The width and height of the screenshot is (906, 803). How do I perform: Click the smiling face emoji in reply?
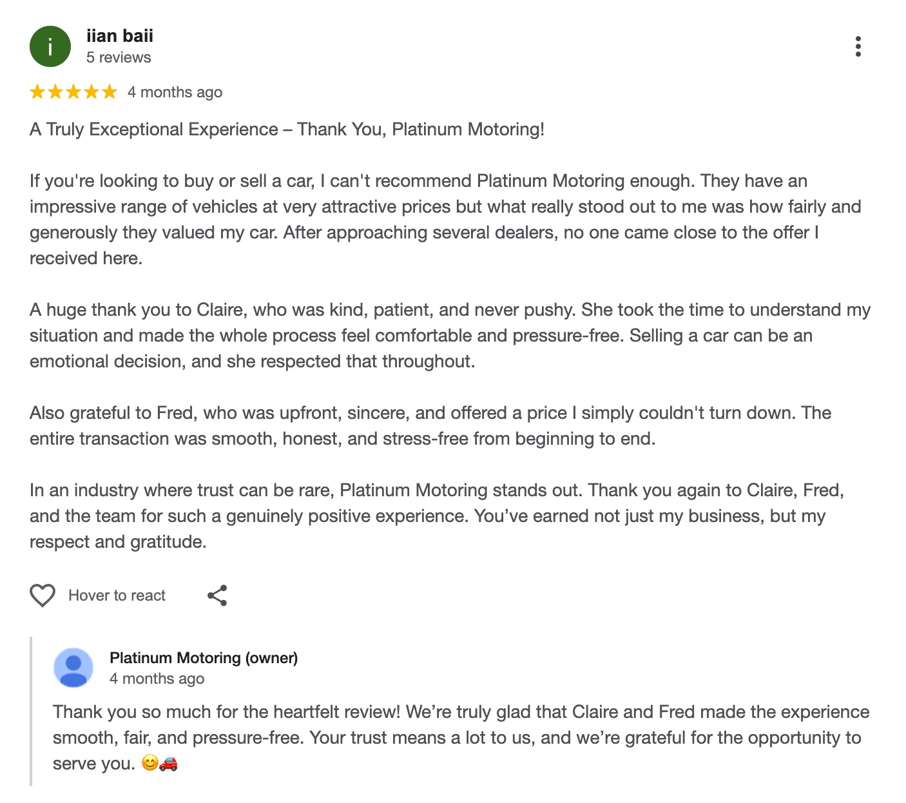[150, 764]
